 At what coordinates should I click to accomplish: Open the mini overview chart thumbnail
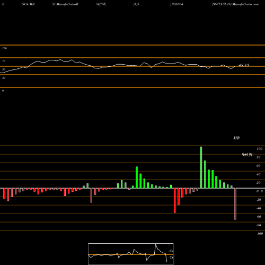(131, 254)
